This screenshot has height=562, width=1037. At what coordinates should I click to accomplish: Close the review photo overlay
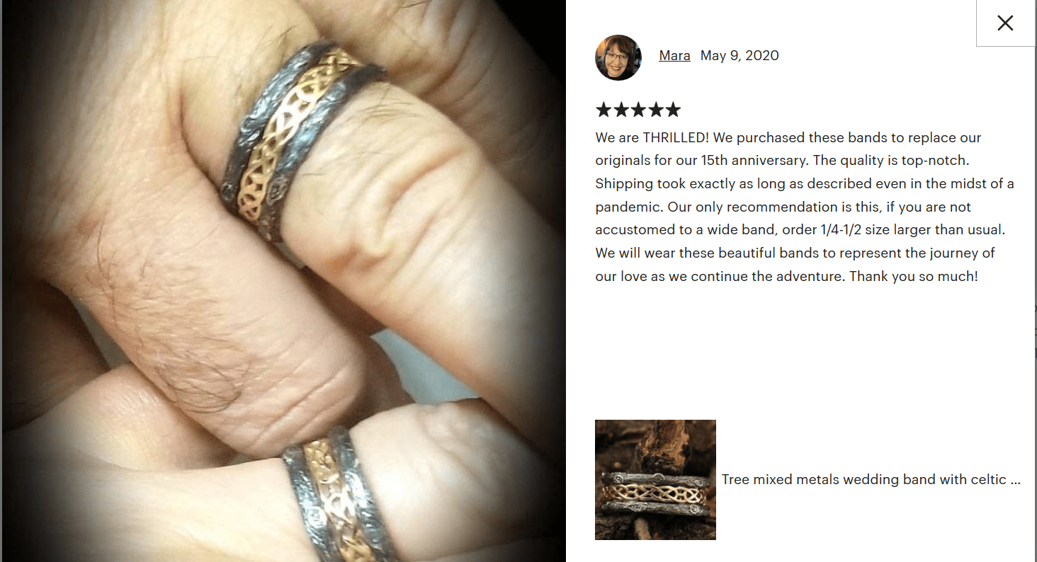[1005, 23]
